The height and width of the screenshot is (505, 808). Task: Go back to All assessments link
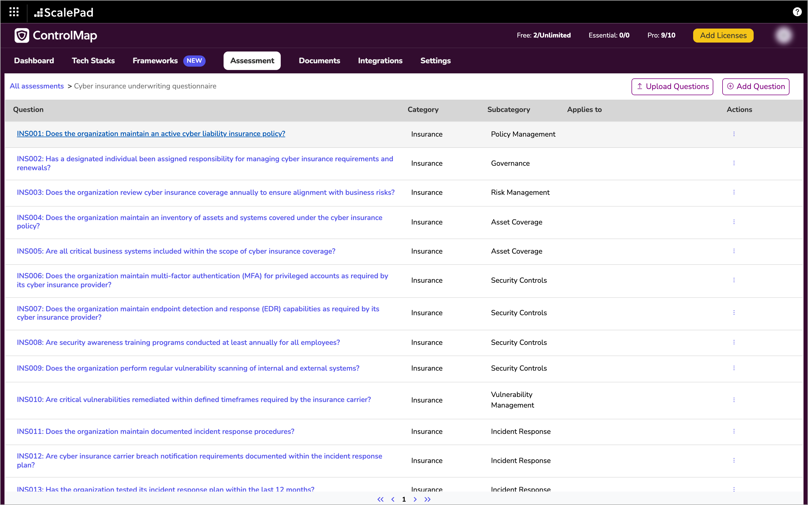click(x=36, y=86)
